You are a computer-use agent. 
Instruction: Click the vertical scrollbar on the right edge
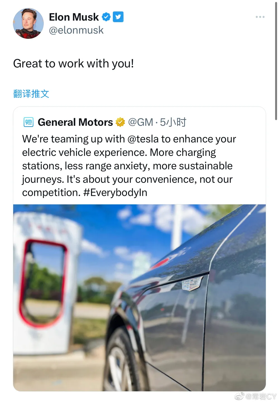point(276,60)
